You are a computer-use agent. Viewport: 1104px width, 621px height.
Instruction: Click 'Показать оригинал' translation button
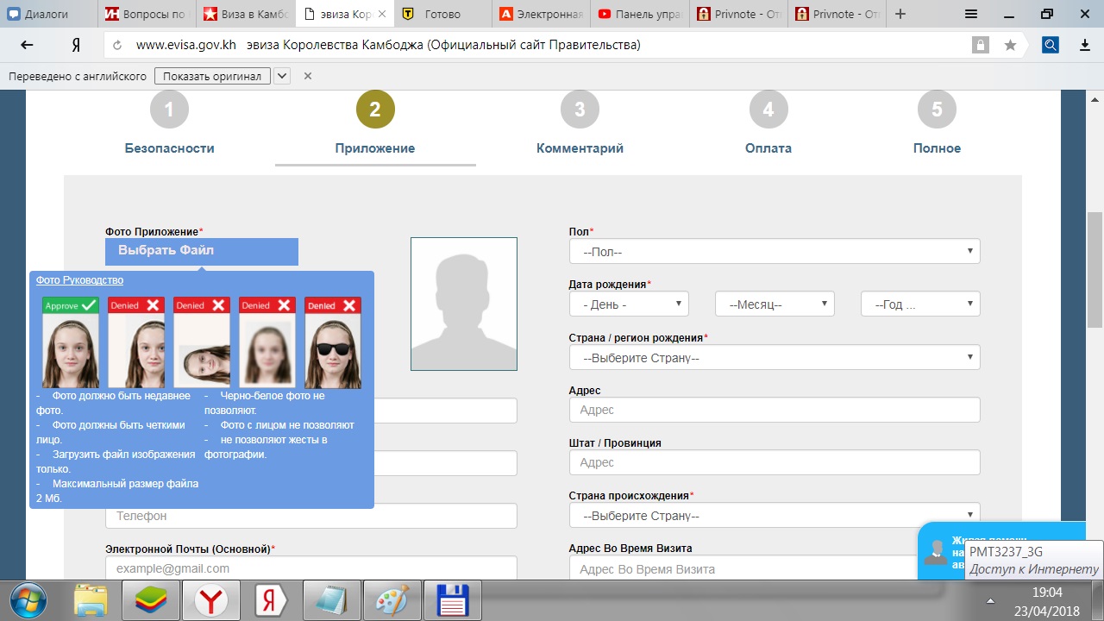(212, 76)
